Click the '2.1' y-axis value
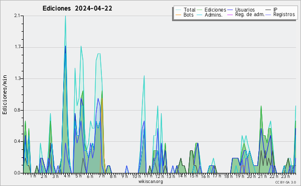 (x=17, y=16)
